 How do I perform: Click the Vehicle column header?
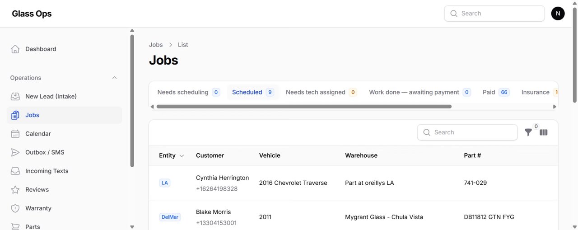click(270, 155)
